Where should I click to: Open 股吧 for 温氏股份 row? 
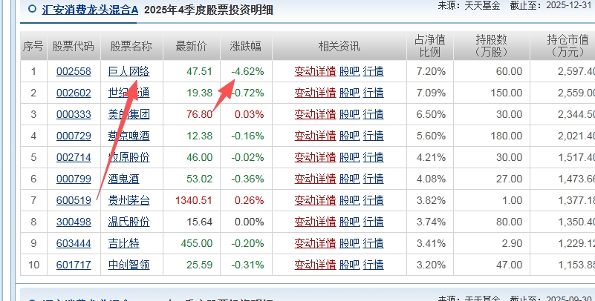click(x=349, y=222)
